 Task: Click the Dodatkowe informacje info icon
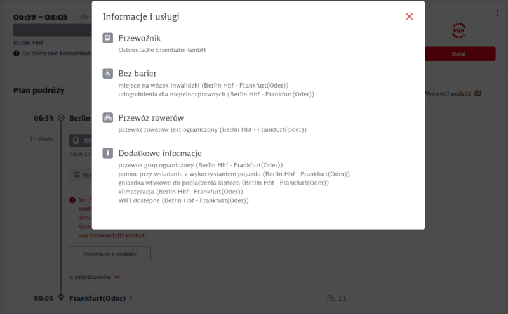click(x=108, y=153)
